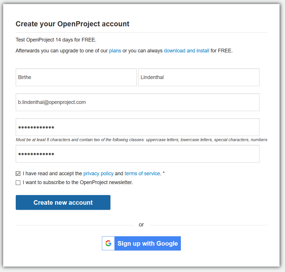Open the terms of service link

pyautogui.click(x=142, y=174)
